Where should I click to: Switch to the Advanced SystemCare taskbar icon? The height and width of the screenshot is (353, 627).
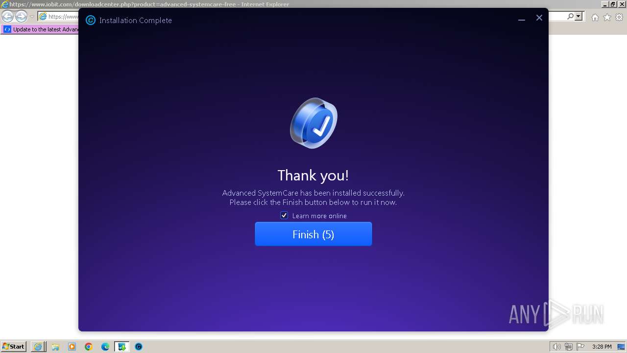coord(139,347)
